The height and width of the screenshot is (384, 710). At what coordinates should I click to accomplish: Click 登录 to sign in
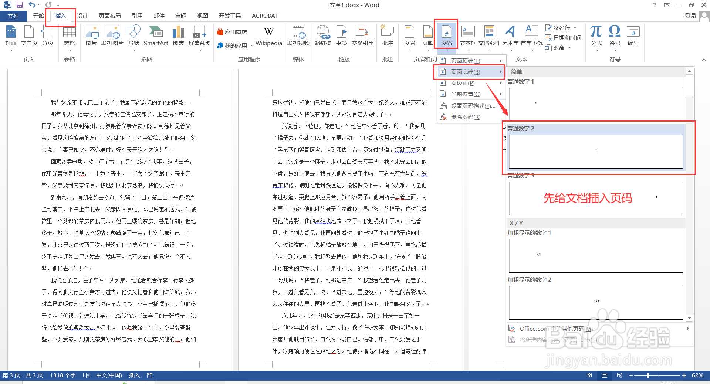point(691,16)
